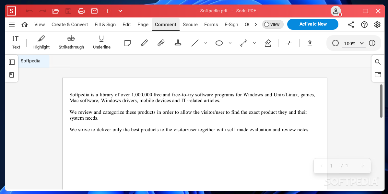Viewport: 388px width, 194px height.
Task: Switch to the Fill & Sign tab
Action: [x=105, y=25]
